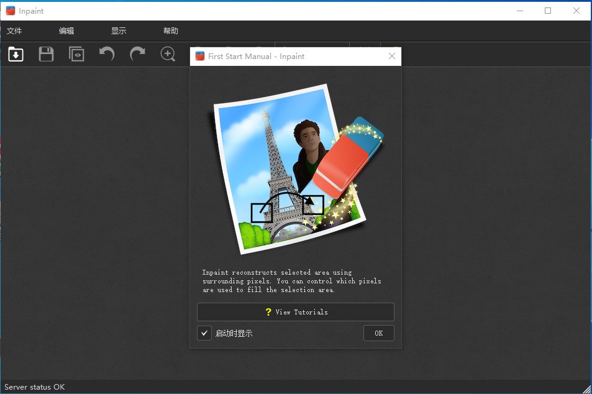592x394 pixels.
Task: Click the Server status OK text
Action: 34,387
